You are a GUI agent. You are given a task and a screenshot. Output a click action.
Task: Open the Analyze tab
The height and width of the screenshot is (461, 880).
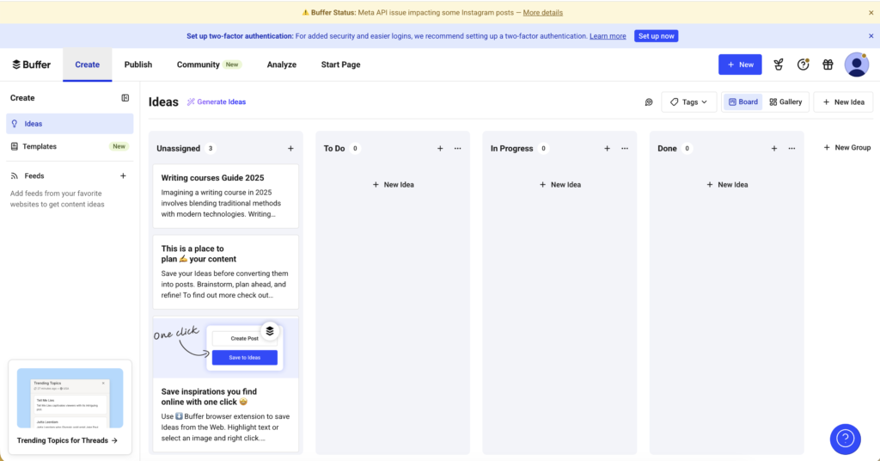point(281,65)
